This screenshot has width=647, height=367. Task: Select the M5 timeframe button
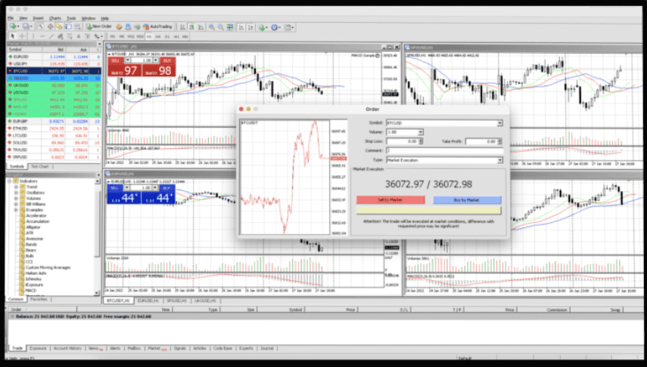pos(122,37)
